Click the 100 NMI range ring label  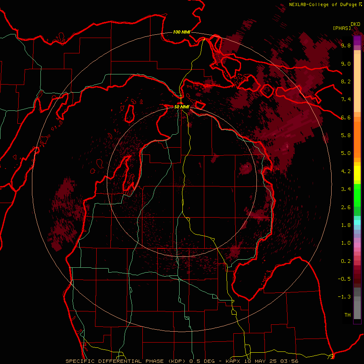(x=182, y=32)
